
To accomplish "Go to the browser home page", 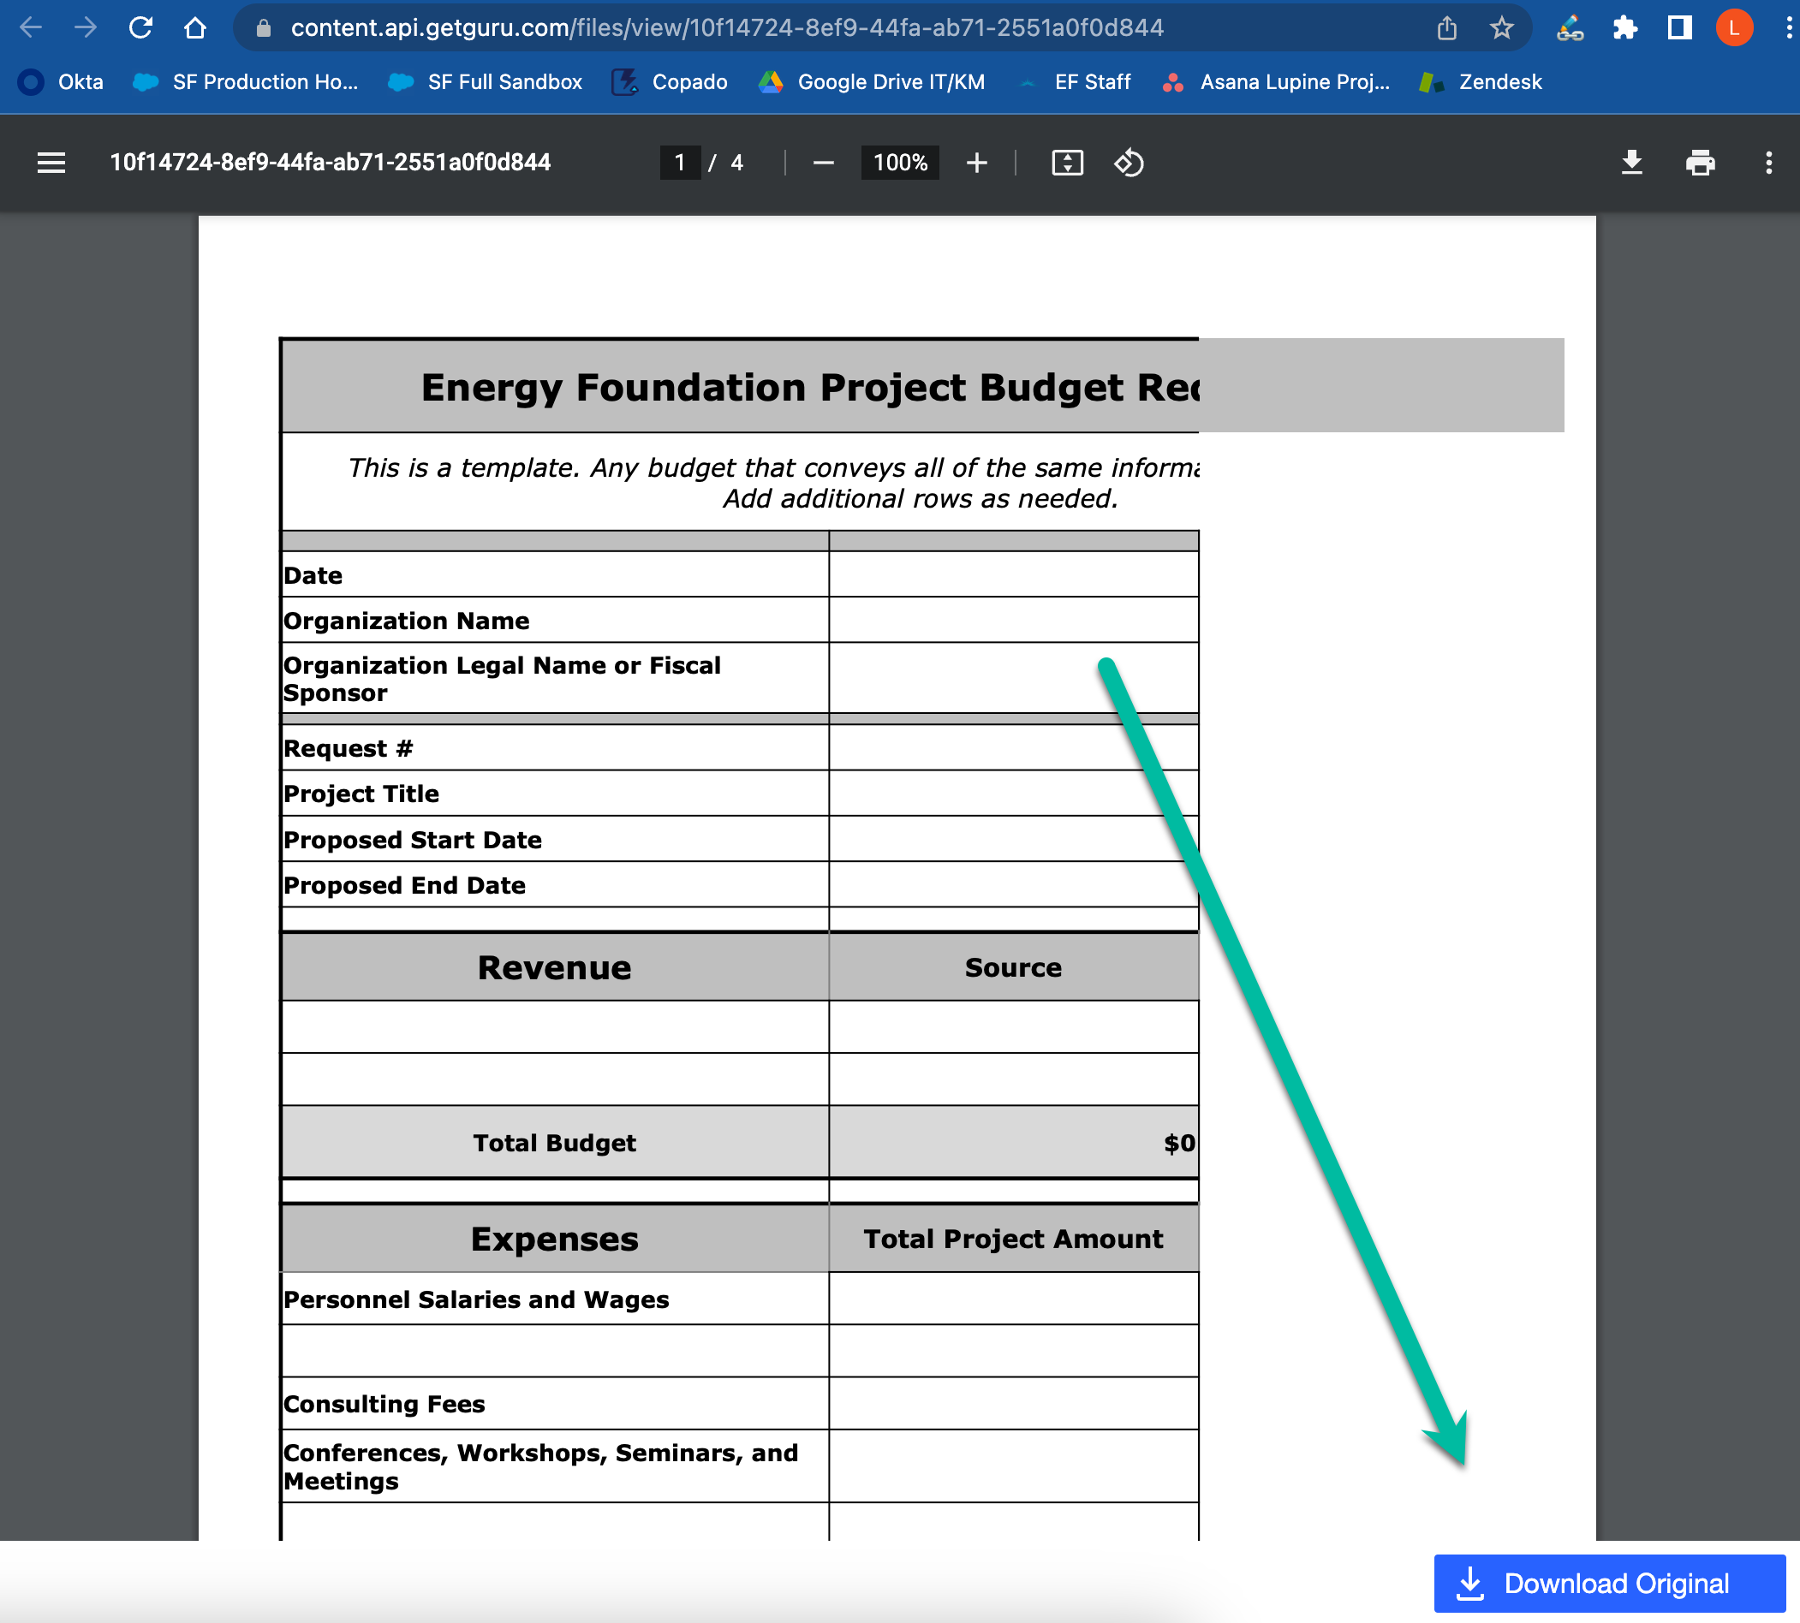I will point(194,27).
